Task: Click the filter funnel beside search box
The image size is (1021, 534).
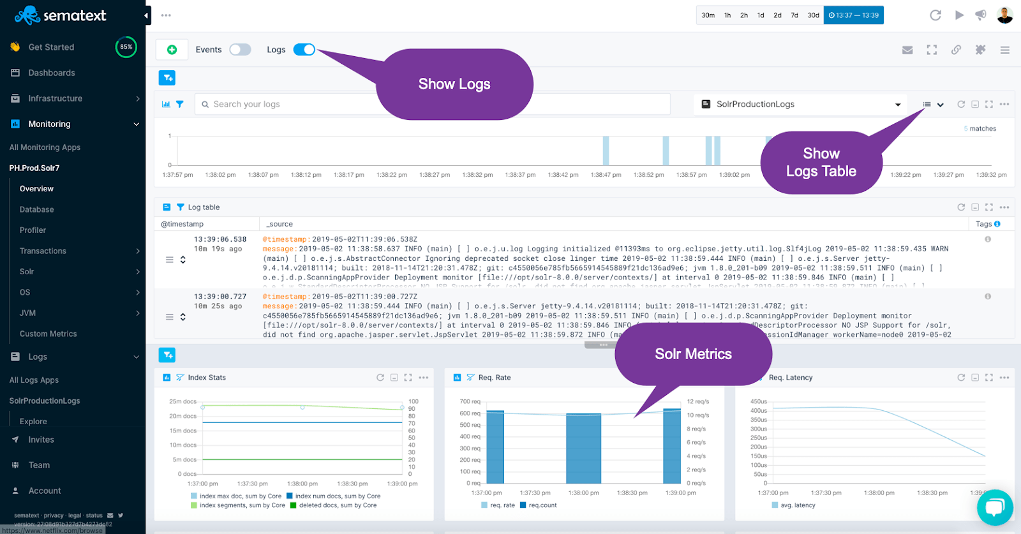Action: coord(180,104)
